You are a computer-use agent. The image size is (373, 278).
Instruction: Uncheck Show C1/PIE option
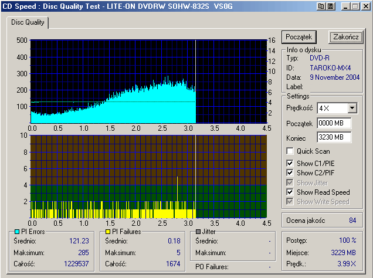tap(290, 163)
